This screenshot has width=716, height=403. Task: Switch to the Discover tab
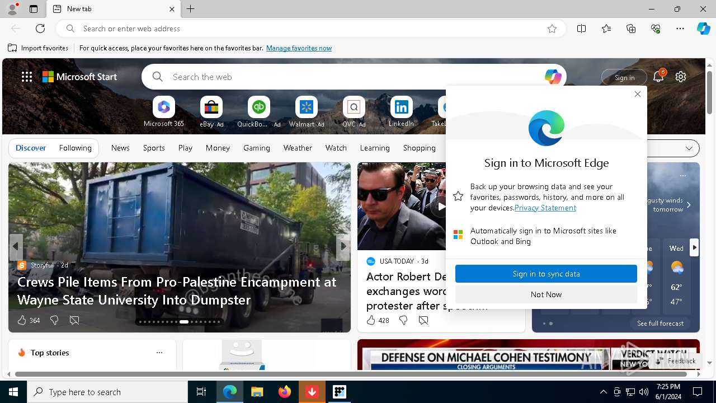(x=31, y=148)
